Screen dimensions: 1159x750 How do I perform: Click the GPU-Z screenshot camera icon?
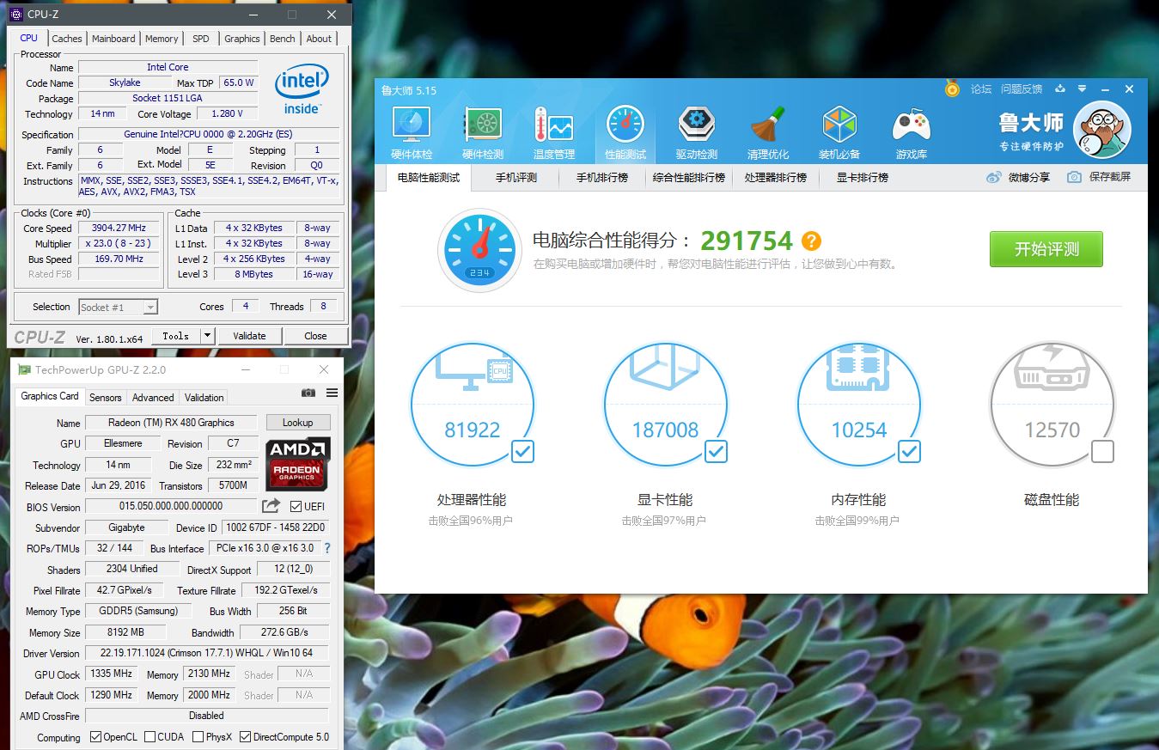[308, 393]
